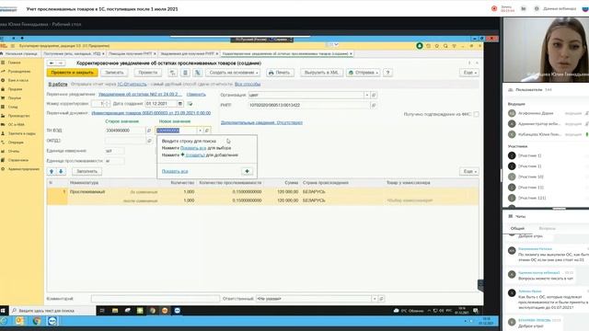Click the back navigation arrow in document header
Screen dimensions: 589x331
pos(52,63)
